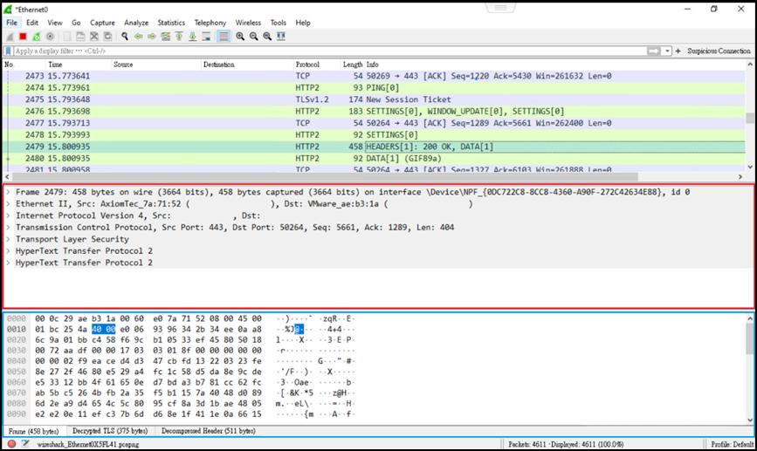Open the Analyze menu
Image resolution: width=757 pixels, height=451 pixels.
click(136, 23)
